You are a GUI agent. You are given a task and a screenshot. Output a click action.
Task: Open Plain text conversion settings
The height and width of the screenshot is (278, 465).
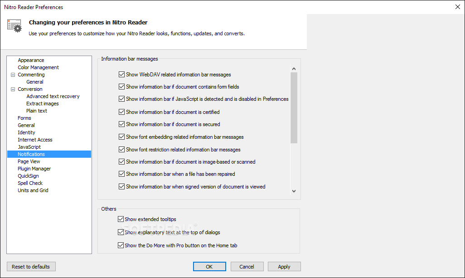tap(36, 111)
